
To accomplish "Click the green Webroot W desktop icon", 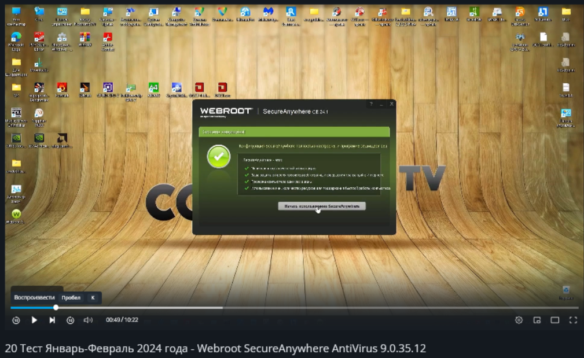I will tap(16, 214).
